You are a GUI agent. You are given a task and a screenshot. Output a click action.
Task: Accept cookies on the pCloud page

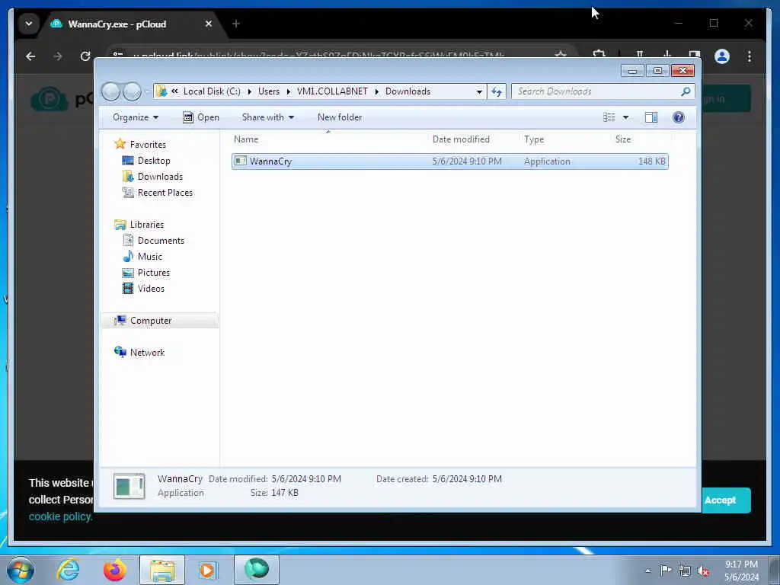726,500
